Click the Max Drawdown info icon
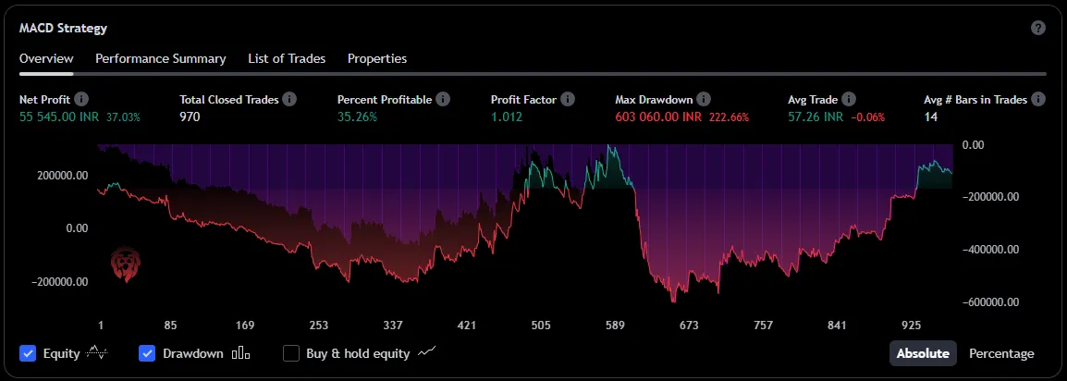The width and height of the screenshot is (1067, 381). (704, 99)
